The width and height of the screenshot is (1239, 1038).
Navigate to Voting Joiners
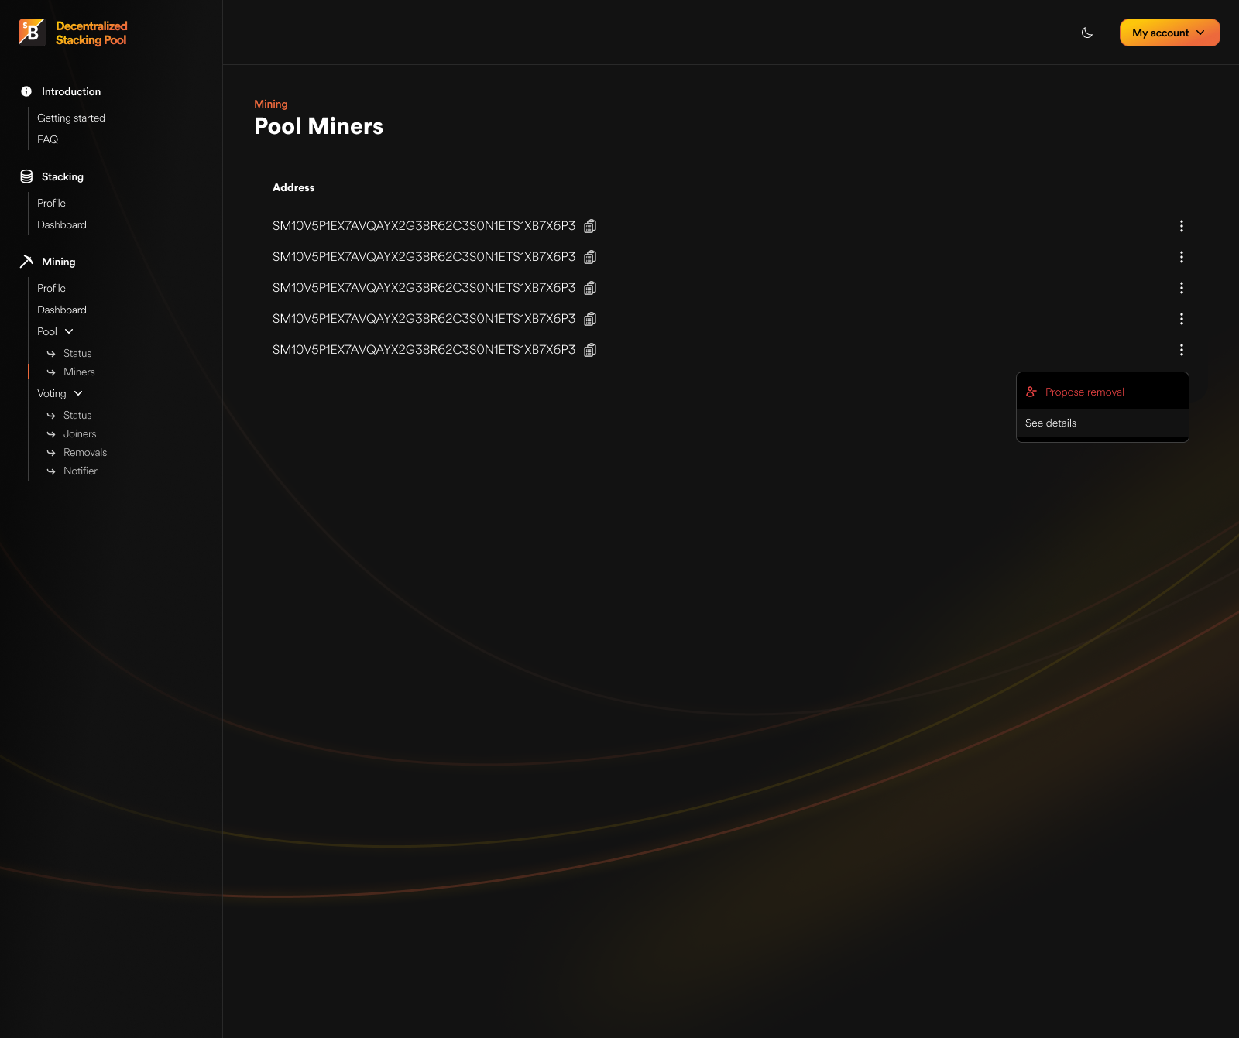click(80, 433)
